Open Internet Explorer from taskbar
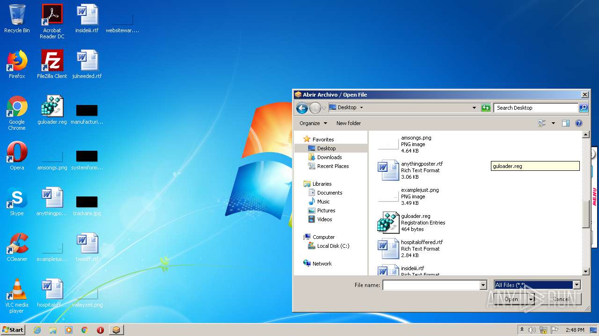Viewport: 599px width, 336px height. pos(37,330)
